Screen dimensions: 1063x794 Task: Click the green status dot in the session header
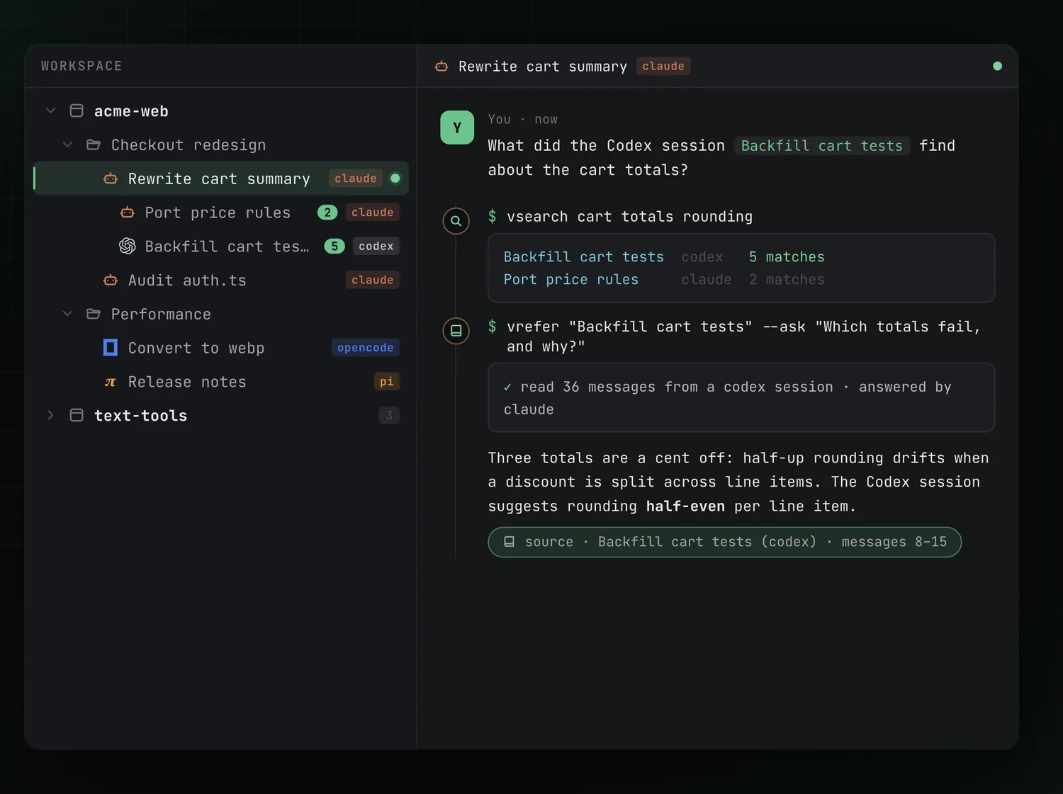tap(997, 66)
